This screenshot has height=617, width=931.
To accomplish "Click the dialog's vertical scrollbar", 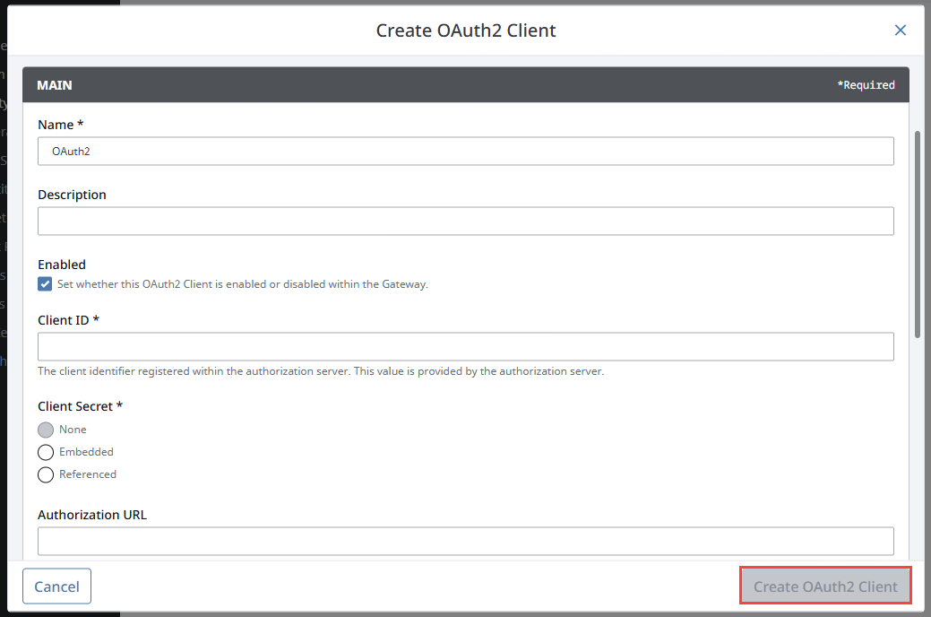I will (917, 234).
